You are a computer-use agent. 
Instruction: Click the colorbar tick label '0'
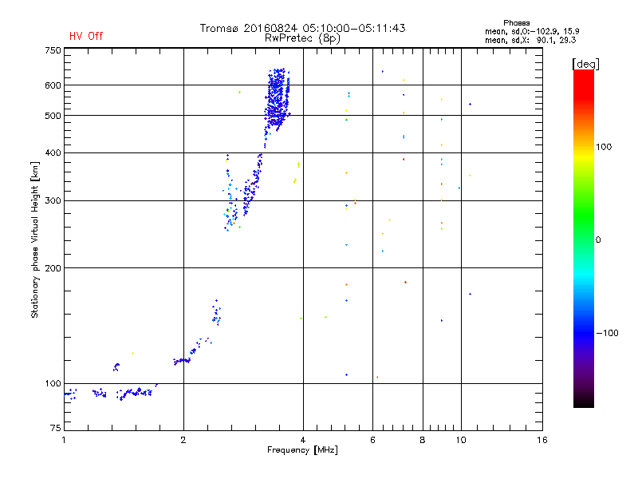coord(597,240)
